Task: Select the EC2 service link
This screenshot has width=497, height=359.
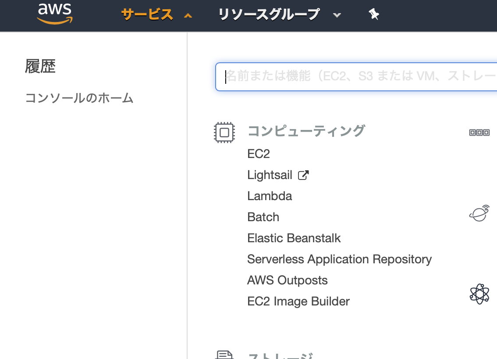Action: 259,154
